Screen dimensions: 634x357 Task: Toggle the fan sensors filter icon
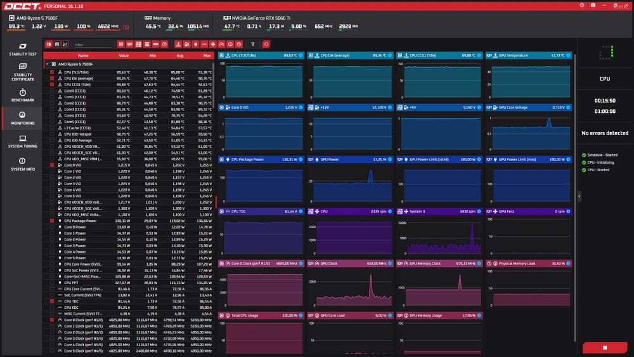(x=212, y=44)
